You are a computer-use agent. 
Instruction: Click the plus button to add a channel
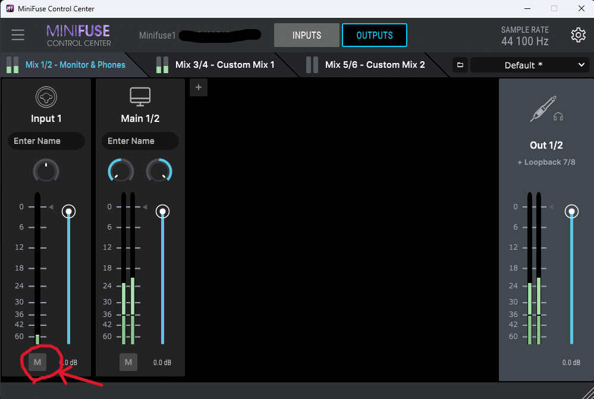pyautogui.click(x=198, y=87)
